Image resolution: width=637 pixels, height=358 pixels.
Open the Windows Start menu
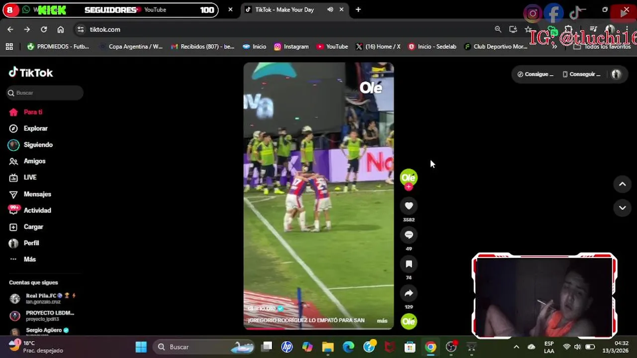point(141,347)
